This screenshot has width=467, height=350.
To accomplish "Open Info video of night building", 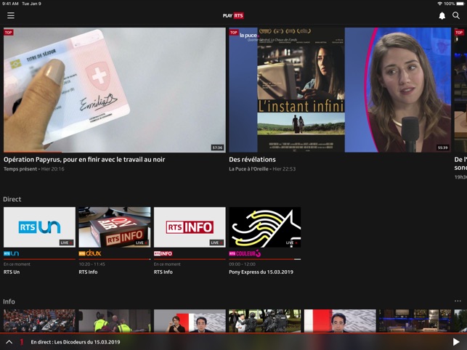I will point(415,320).
